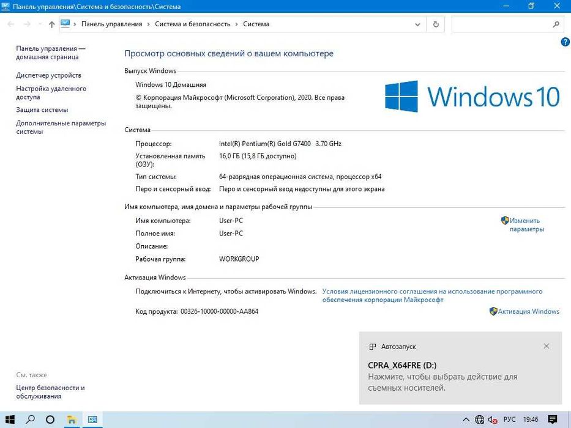Click the Back navigation arrow
This screenshot has height=428, width=571.
pos(11,24)
